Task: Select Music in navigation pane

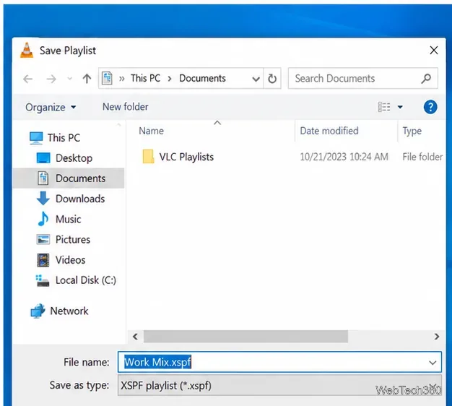Action: (68, 219)
